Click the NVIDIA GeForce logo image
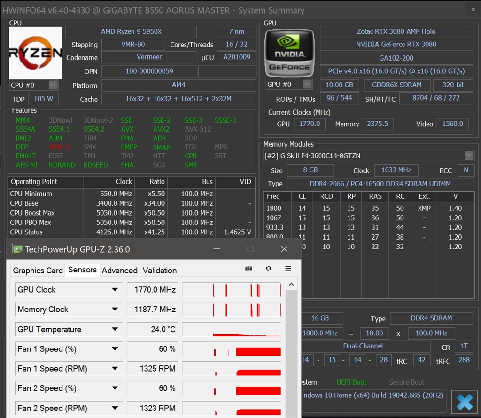The height and width of the screenshot is (418, 481). tap(289, 53)
